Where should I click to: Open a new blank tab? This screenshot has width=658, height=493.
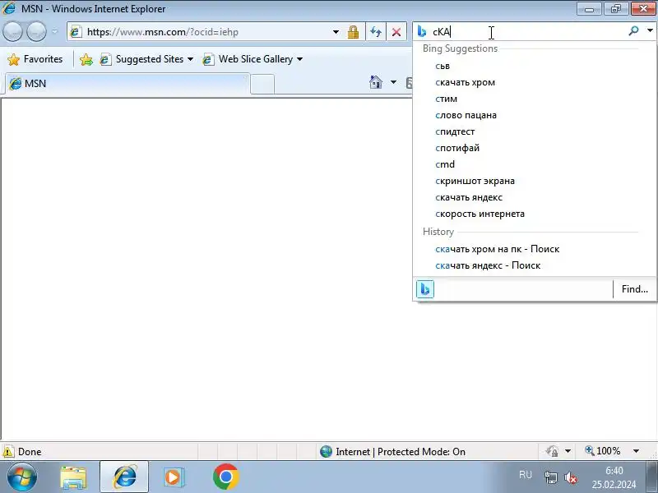point(262,84)
